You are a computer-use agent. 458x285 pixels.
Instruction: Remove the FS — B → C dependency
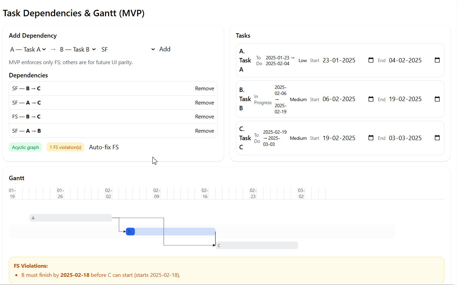tap(205, 117)
